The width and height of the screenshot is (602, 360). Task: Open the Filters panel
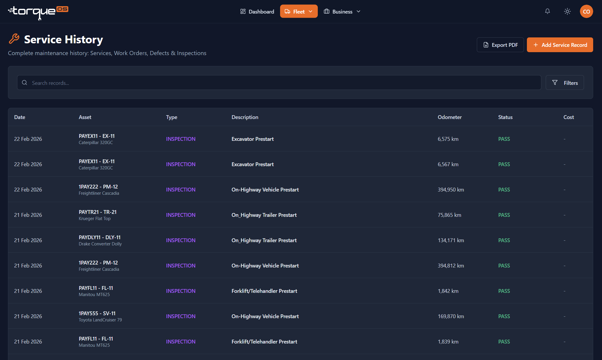click(x=565, y=83)
